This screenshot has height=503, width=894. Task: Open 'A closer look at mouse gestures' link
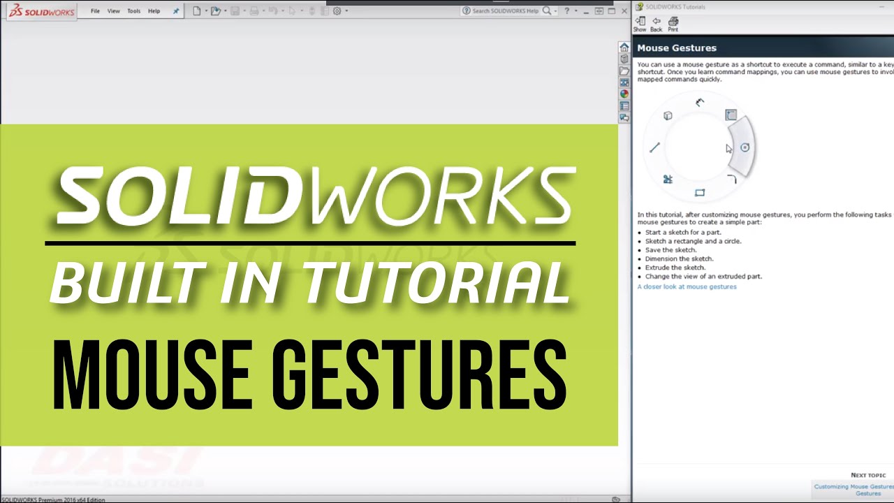(x=687, y=286)
